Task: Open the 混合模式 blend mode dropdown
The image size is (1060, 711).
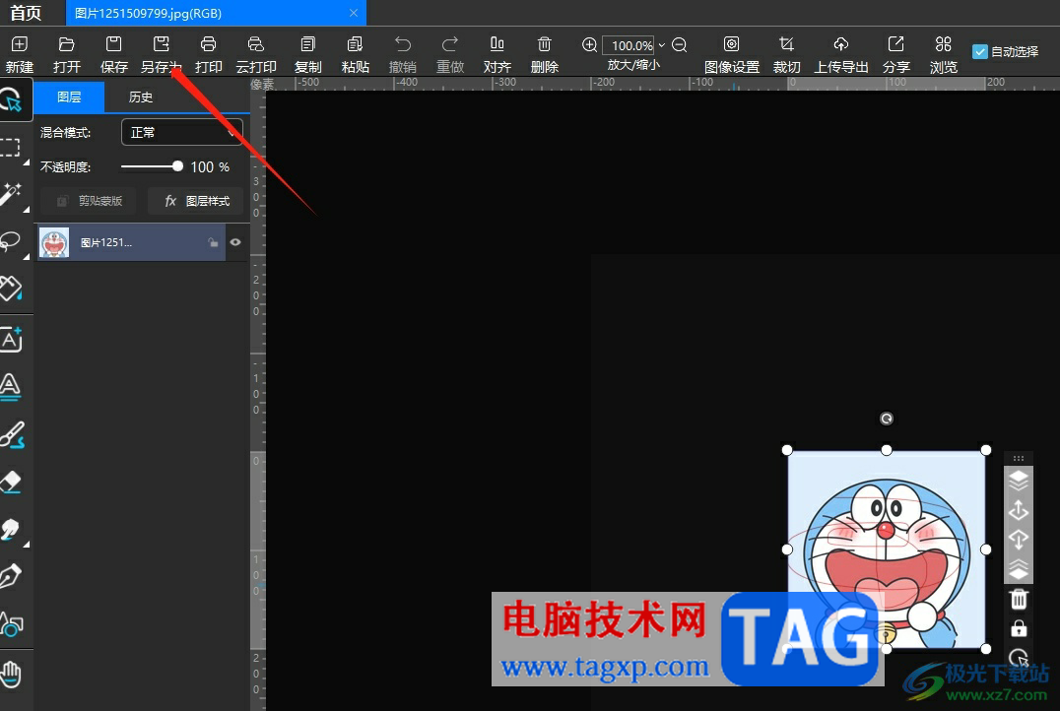Action: (x=182, y=133)
